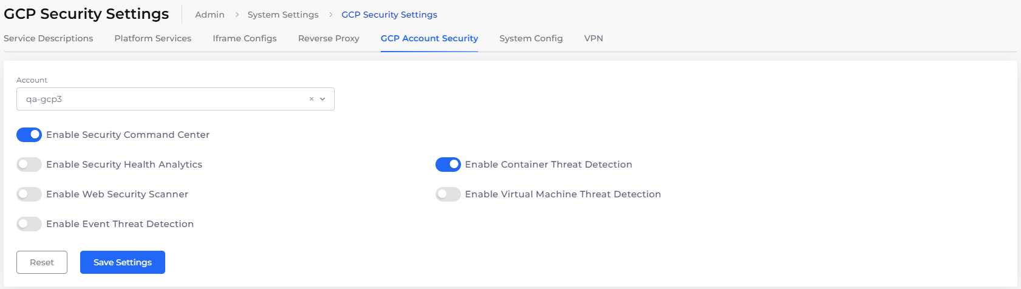Viewport: 1021px width, 289px height.
Task: Select the GCP Account Security tab
Action: click(429, 38)
